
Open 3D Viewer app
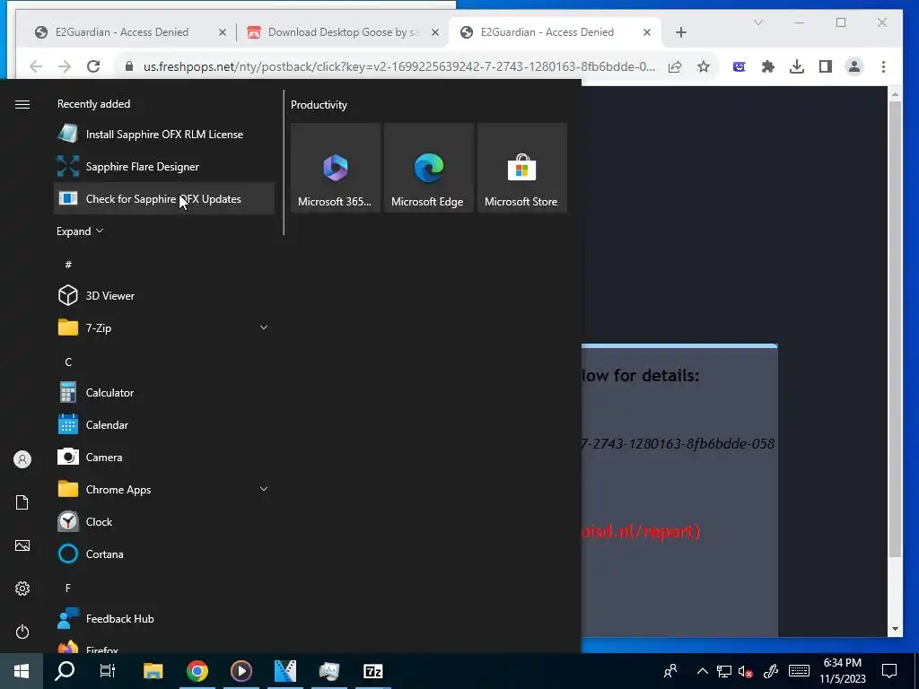tap(164, 295)
